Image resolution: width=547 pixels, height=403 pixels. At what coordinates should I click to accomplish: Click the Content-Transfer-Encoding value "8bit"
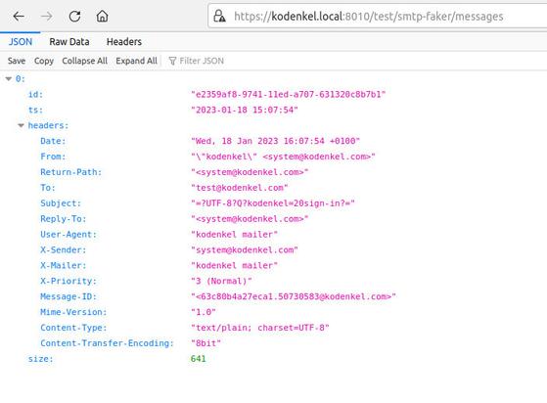(205, 343)
